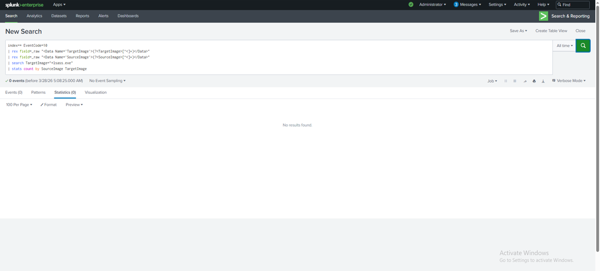Change the 100 Per Page setting
600x271 pixels.
(19, 104)
